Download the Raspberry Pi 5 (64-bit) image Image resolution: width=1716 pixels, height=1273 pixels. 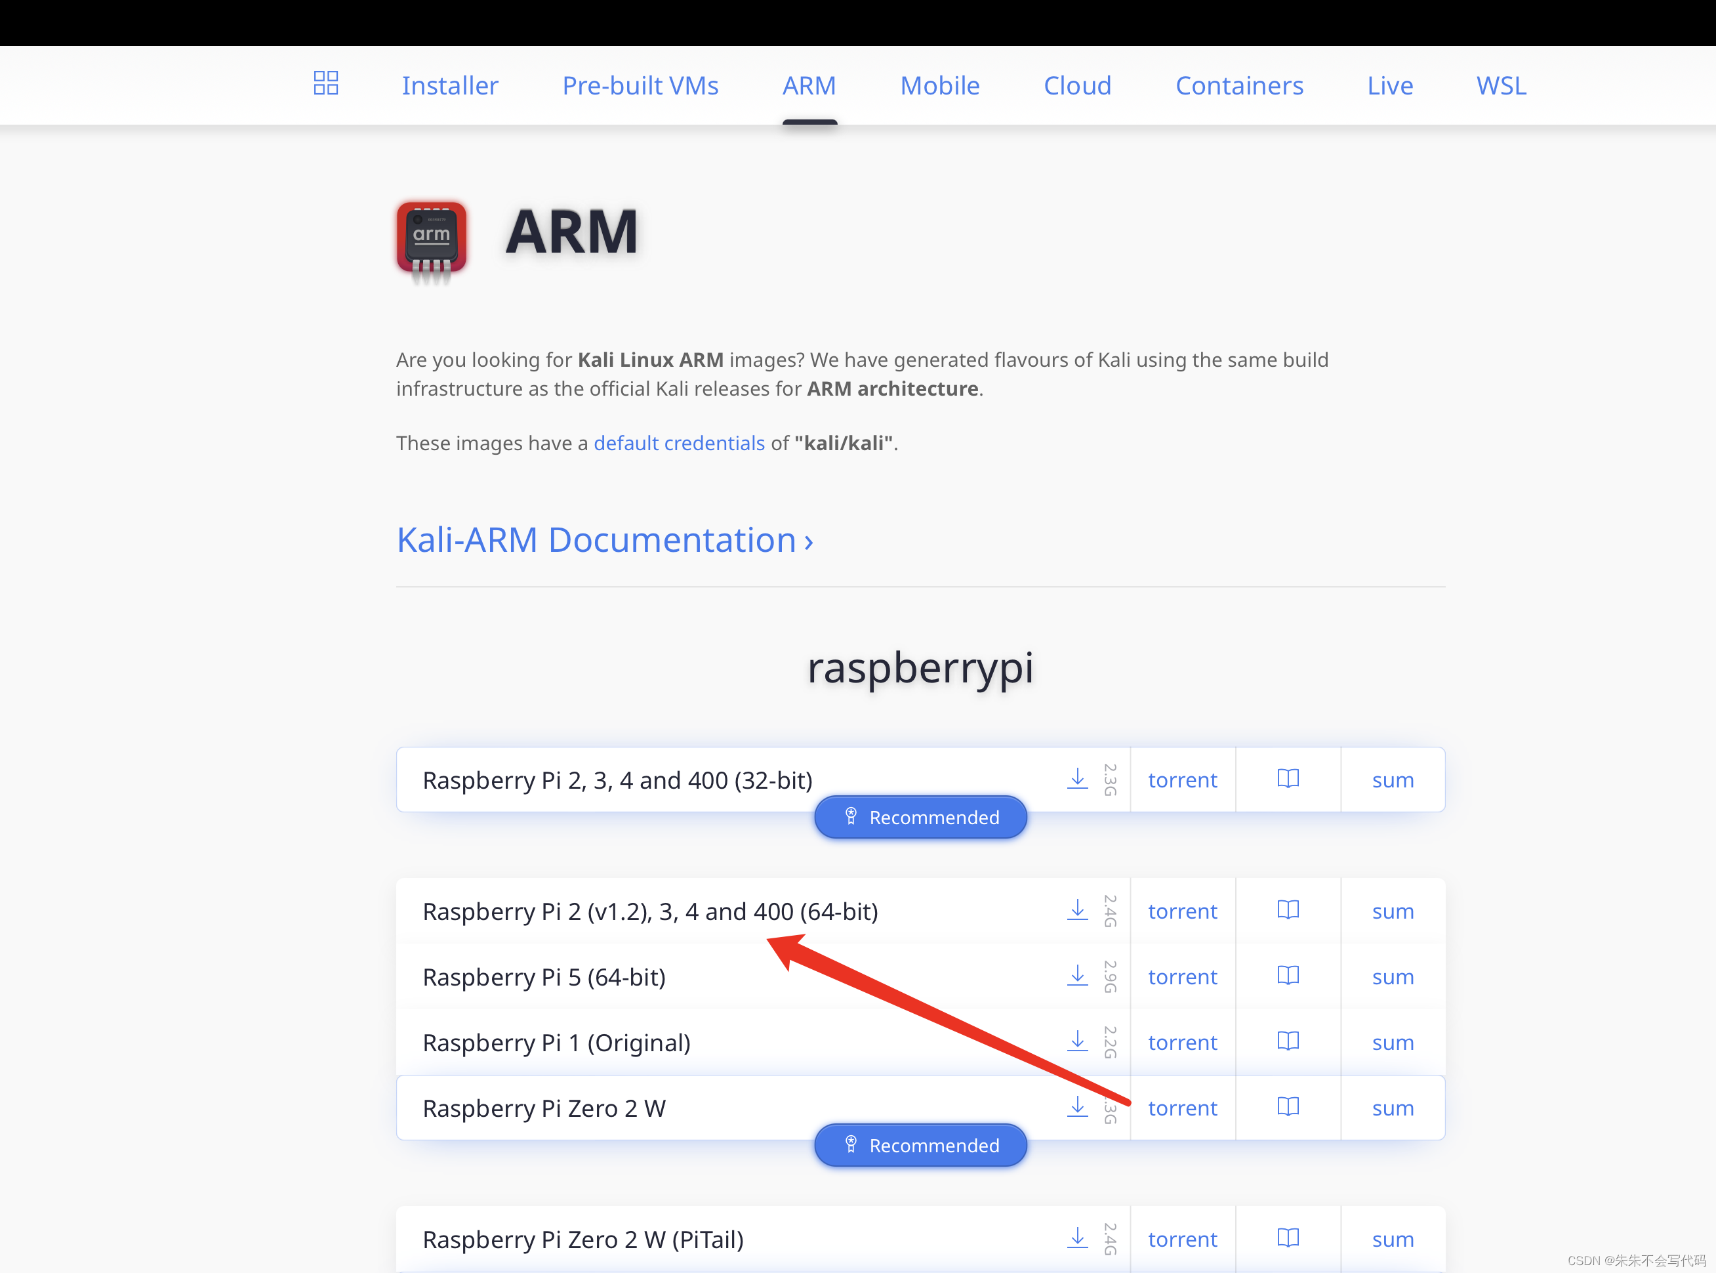click(x=1078, y=975)
